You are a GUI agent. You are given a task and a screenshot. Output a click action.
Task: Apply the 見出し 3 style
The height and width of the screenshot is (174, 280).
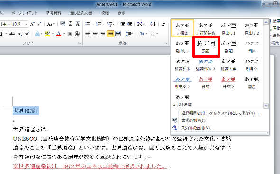pyautogui.click(x=182, y=47)
